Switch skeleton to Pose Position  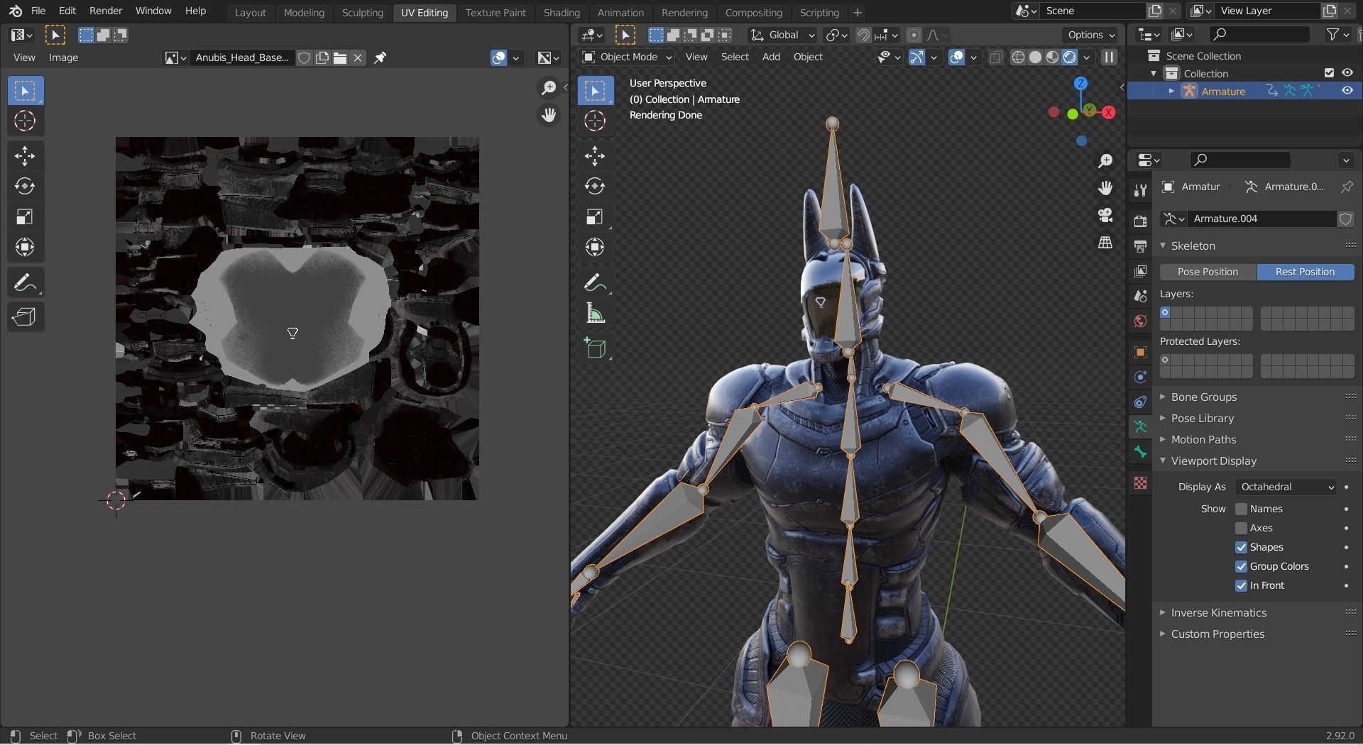pyautogui.click(x=1208, y=272)
